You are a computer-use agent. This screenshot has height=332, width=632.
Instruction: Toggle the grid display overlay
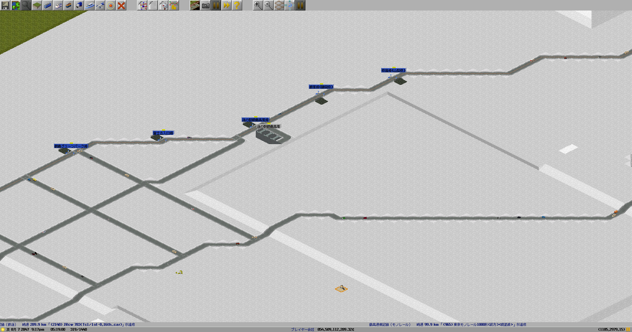click(279, 5)
